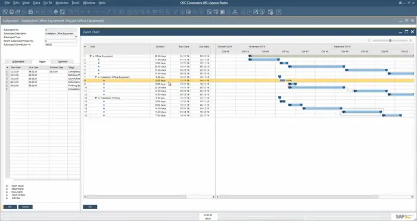Click 'Installation Printing' task name
This screenshot has width=417, height=221.
[110, 98]
